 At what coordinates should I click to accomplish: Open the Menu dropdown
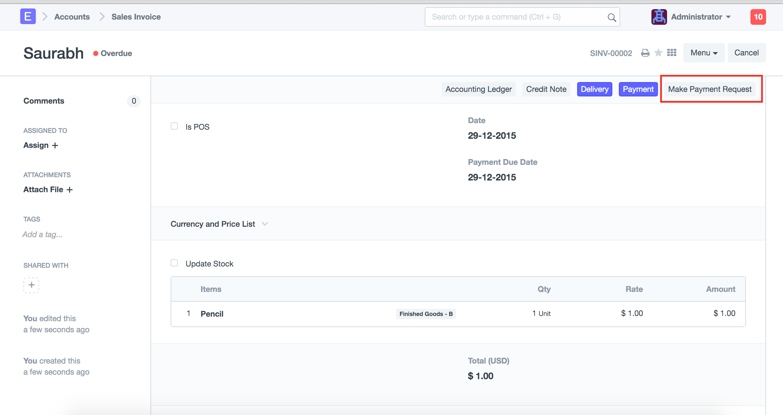[x=704, y=53]
